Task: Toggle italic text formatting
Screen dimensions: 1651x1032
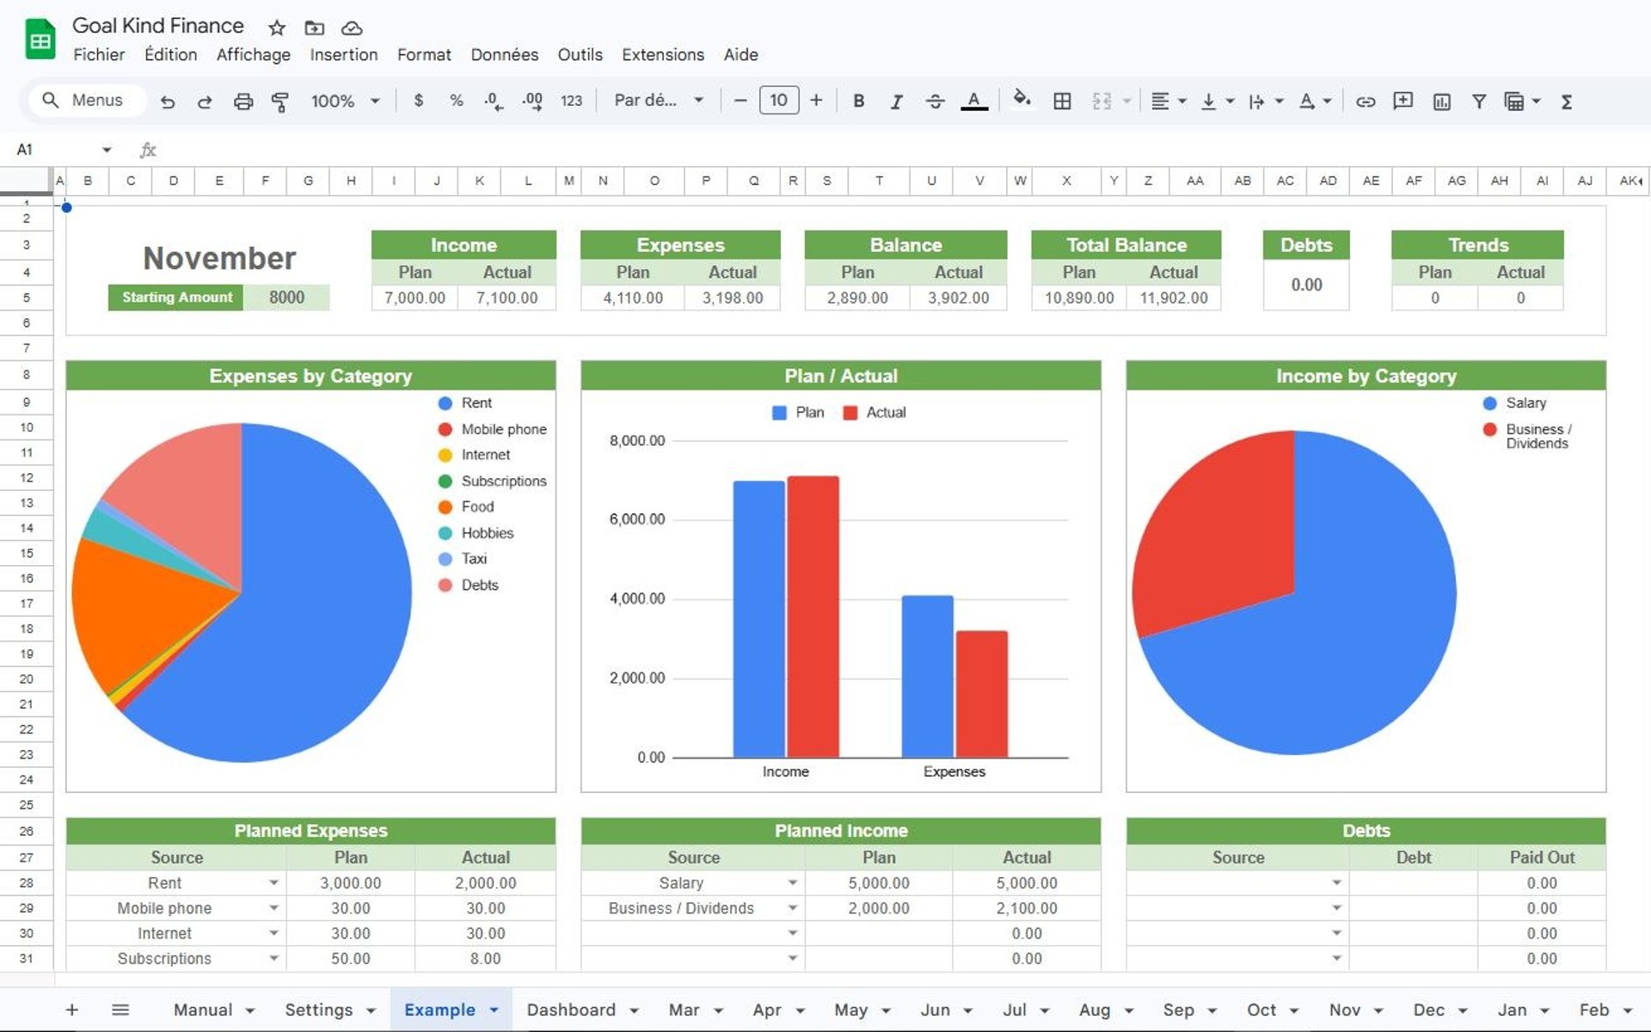Action: (x=896, y=101)
